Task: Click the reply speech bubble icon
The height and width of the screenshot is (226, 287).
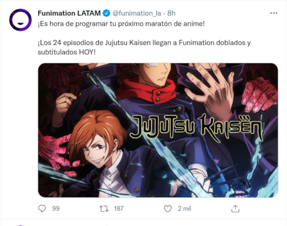Action: tap(42, 209)
